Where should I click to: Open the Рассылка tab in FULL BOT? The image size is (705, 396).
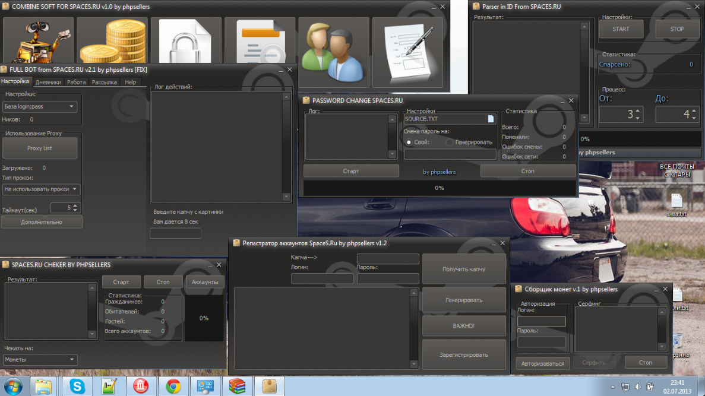click(x=104, y=82)
